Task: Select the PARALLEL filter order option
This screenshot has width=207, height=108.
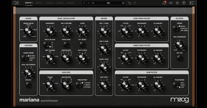Action: [183, 28]
